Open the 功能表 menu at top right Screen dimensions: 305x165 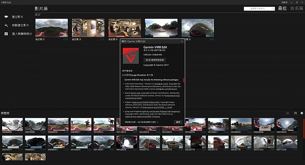(284, 3)
